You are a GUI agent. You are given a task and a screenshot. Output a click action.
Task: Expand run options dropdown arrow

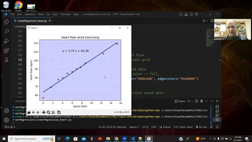208,21
